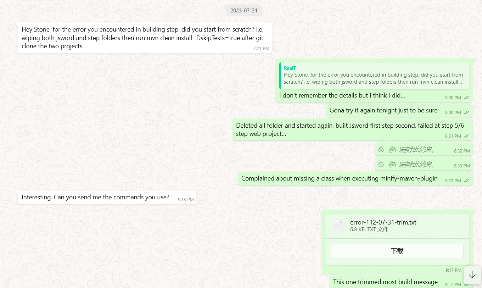This screenshot has height=288, width=482.
Task: Open the quoted reply preview from RealT
Action: pos(374,78)
